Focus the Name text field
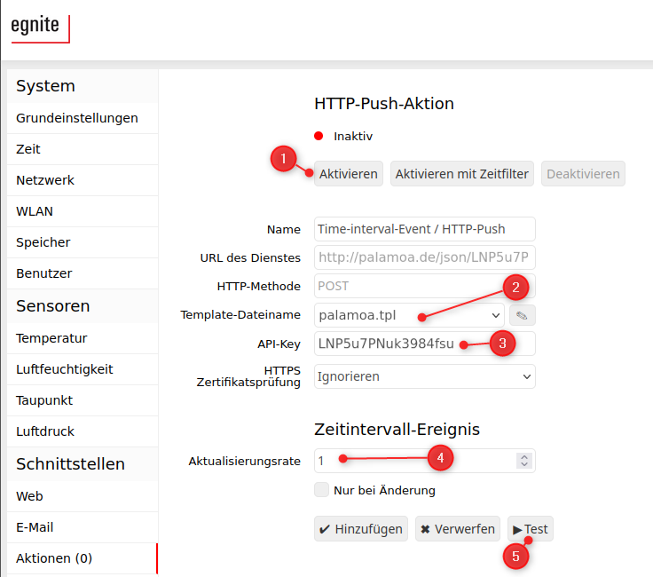The image size is (653, 577). coord(425,229)
